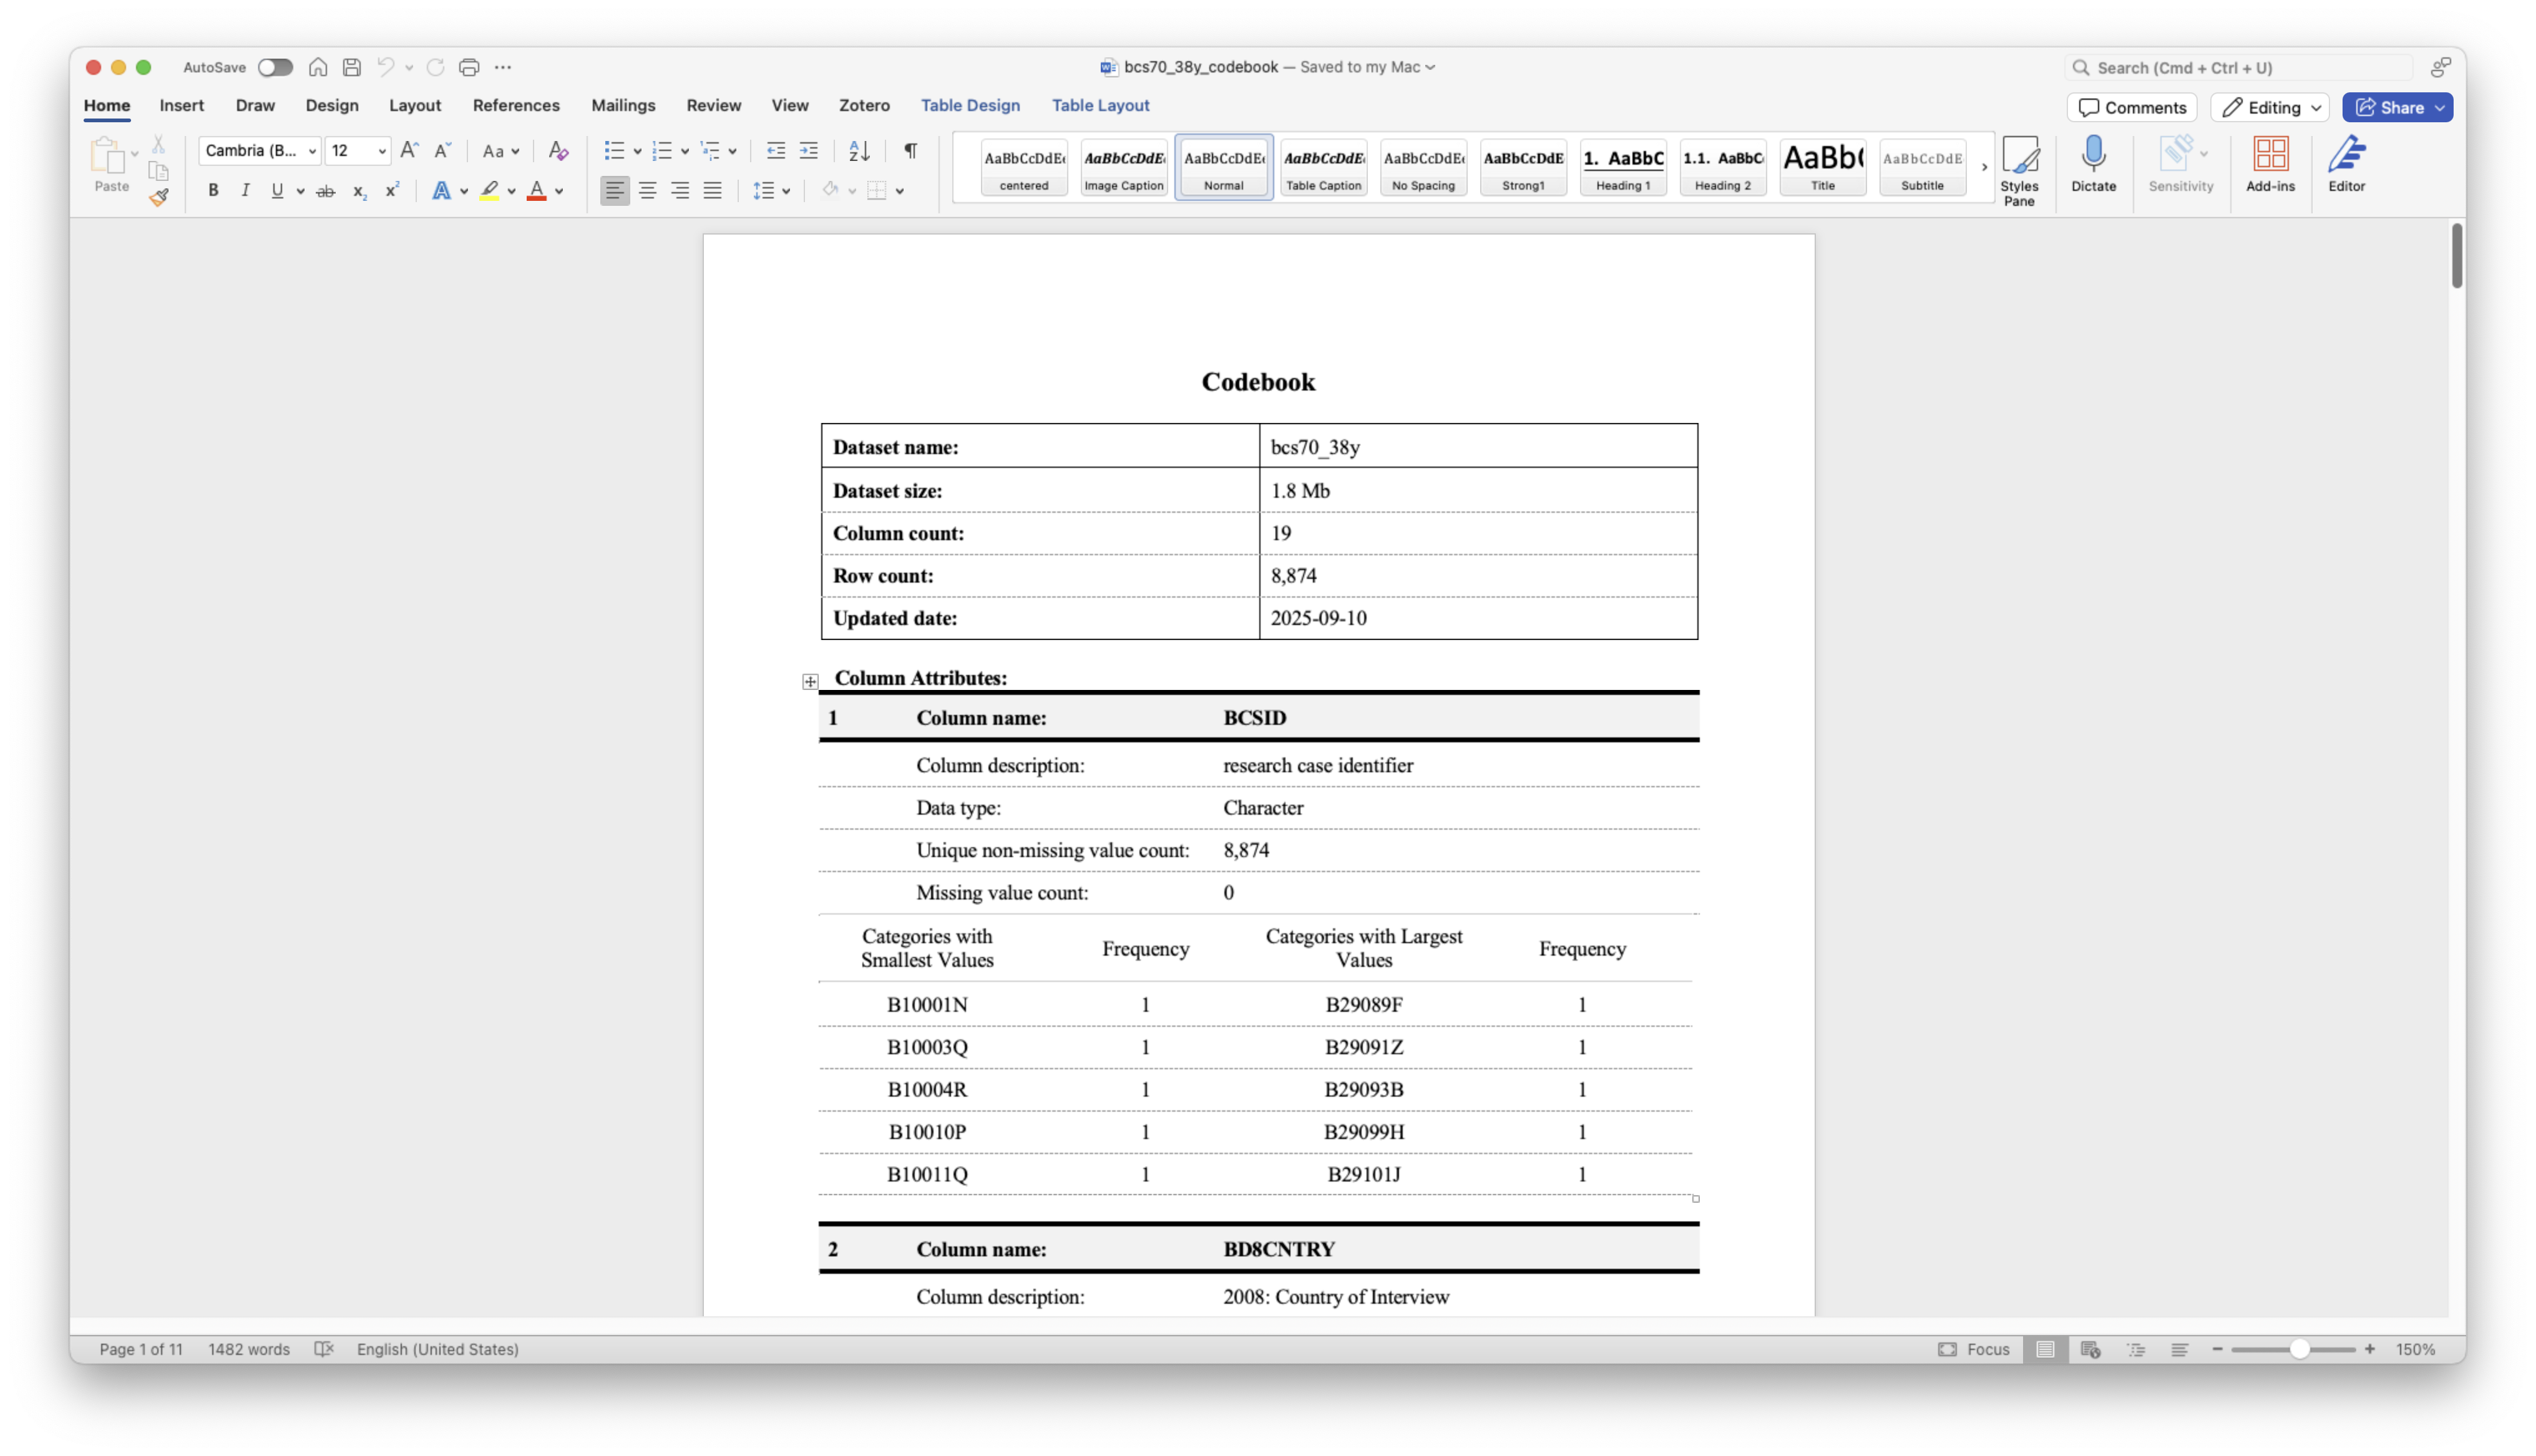Click the Print icon in title bar
2536x1456 pixels.
coord(469,67)
